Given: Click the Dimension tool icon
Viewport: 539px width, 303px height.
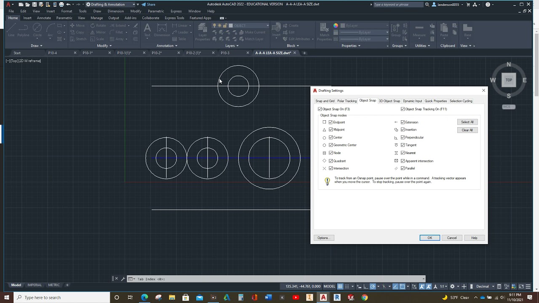Looking at the screenshot, I should 162,30.
